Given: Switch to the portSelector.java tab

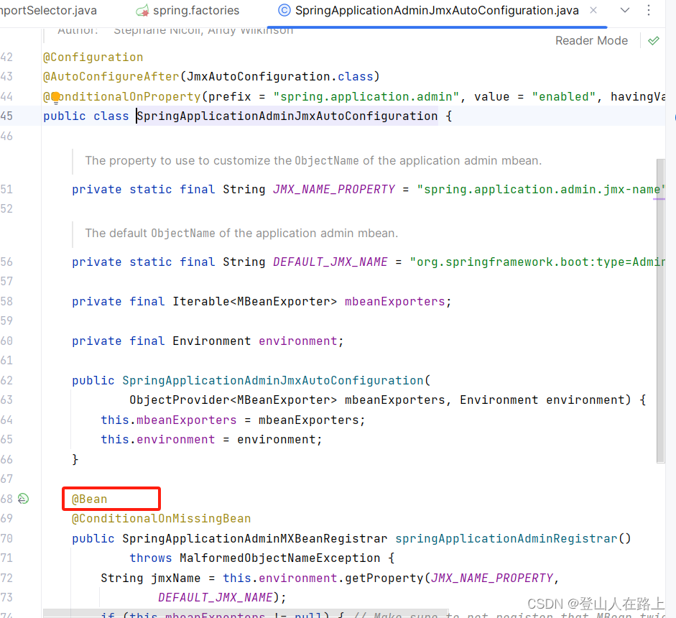Looking at the screenshot, I should 48,10.
